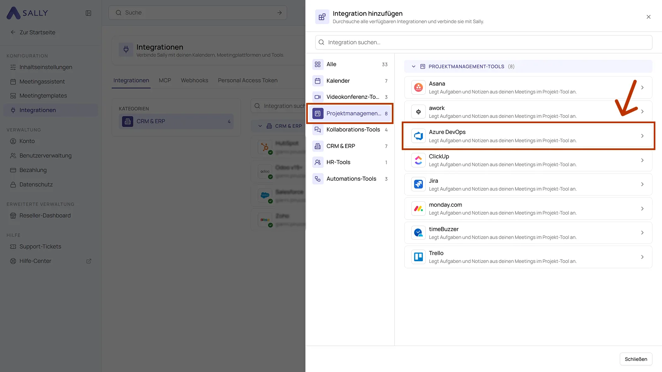
Task: Click the Integration hinzufügen header icon
Action: point(322,17)
